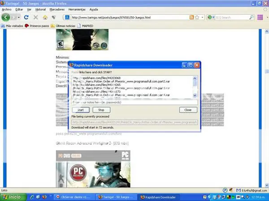Click the Ghost Recon Advanced Warfighter 2 title
The height and width of the screenshot is (201, 269).
pos(92,143)
